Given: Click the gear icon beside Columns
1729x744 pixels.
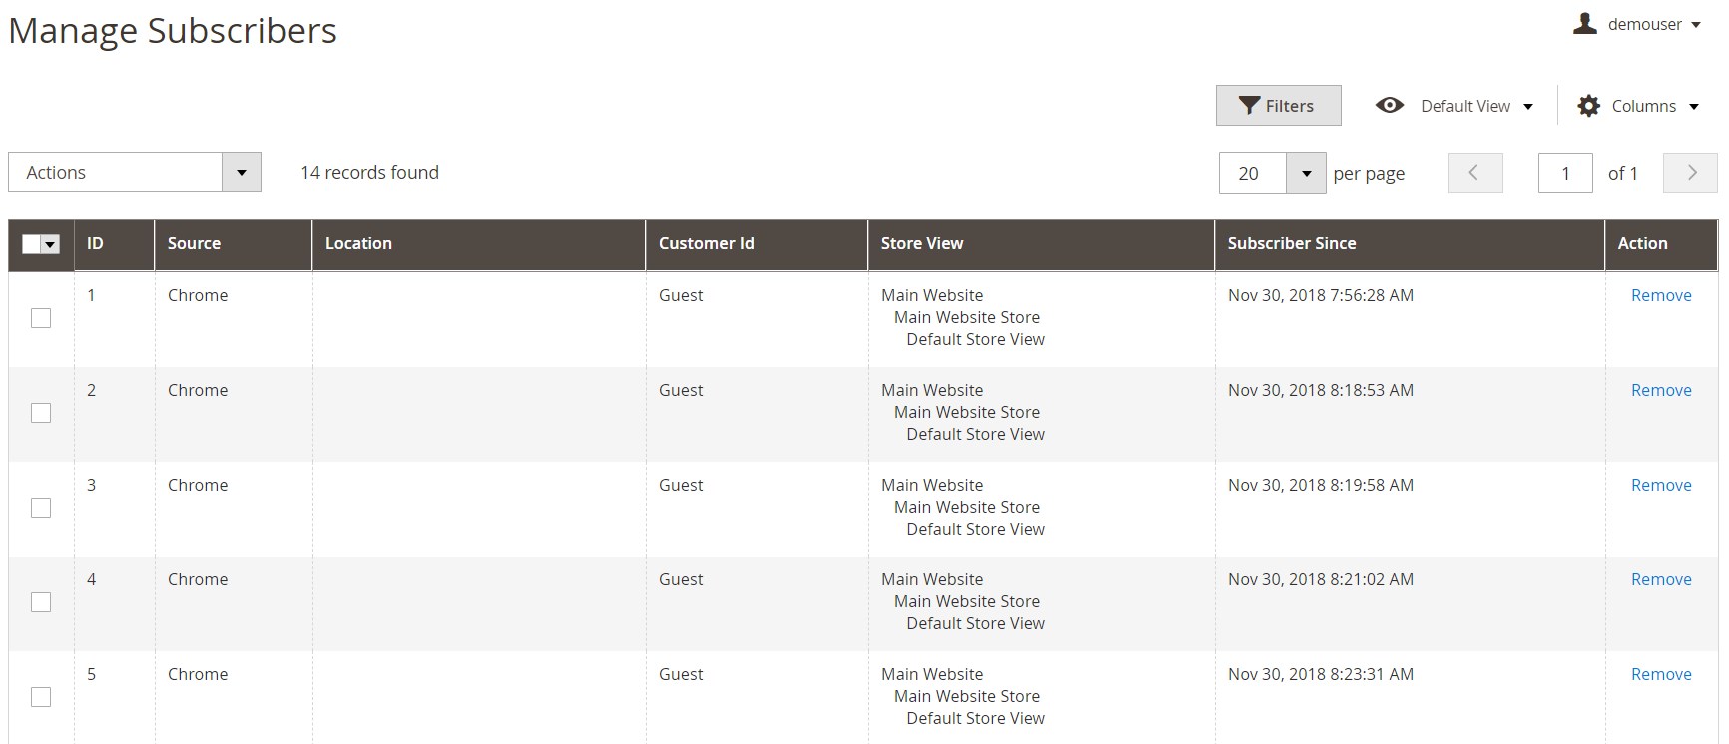Looking at the screenshot, I should click(x=1588, y=106).
